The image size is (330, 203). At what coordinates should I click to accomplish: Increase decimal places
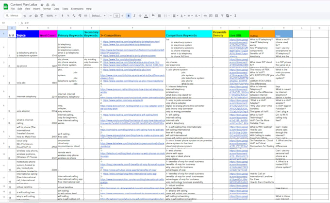pyautogui.click(x=80, y=16)
